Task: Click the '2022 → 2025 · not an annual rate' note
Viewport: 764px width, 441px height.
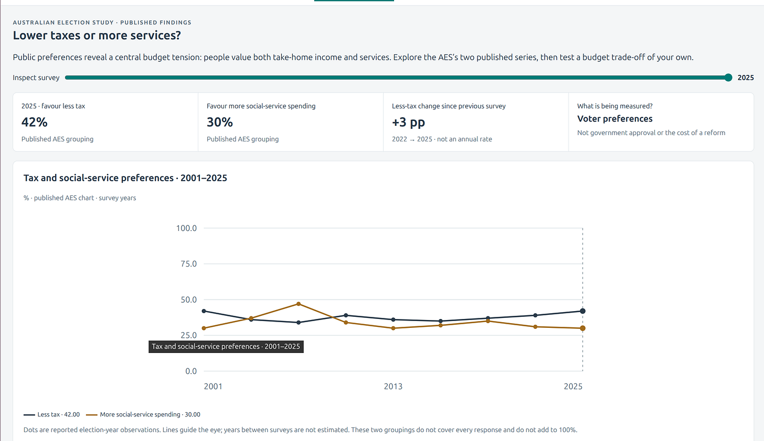Action: (442, 139)
